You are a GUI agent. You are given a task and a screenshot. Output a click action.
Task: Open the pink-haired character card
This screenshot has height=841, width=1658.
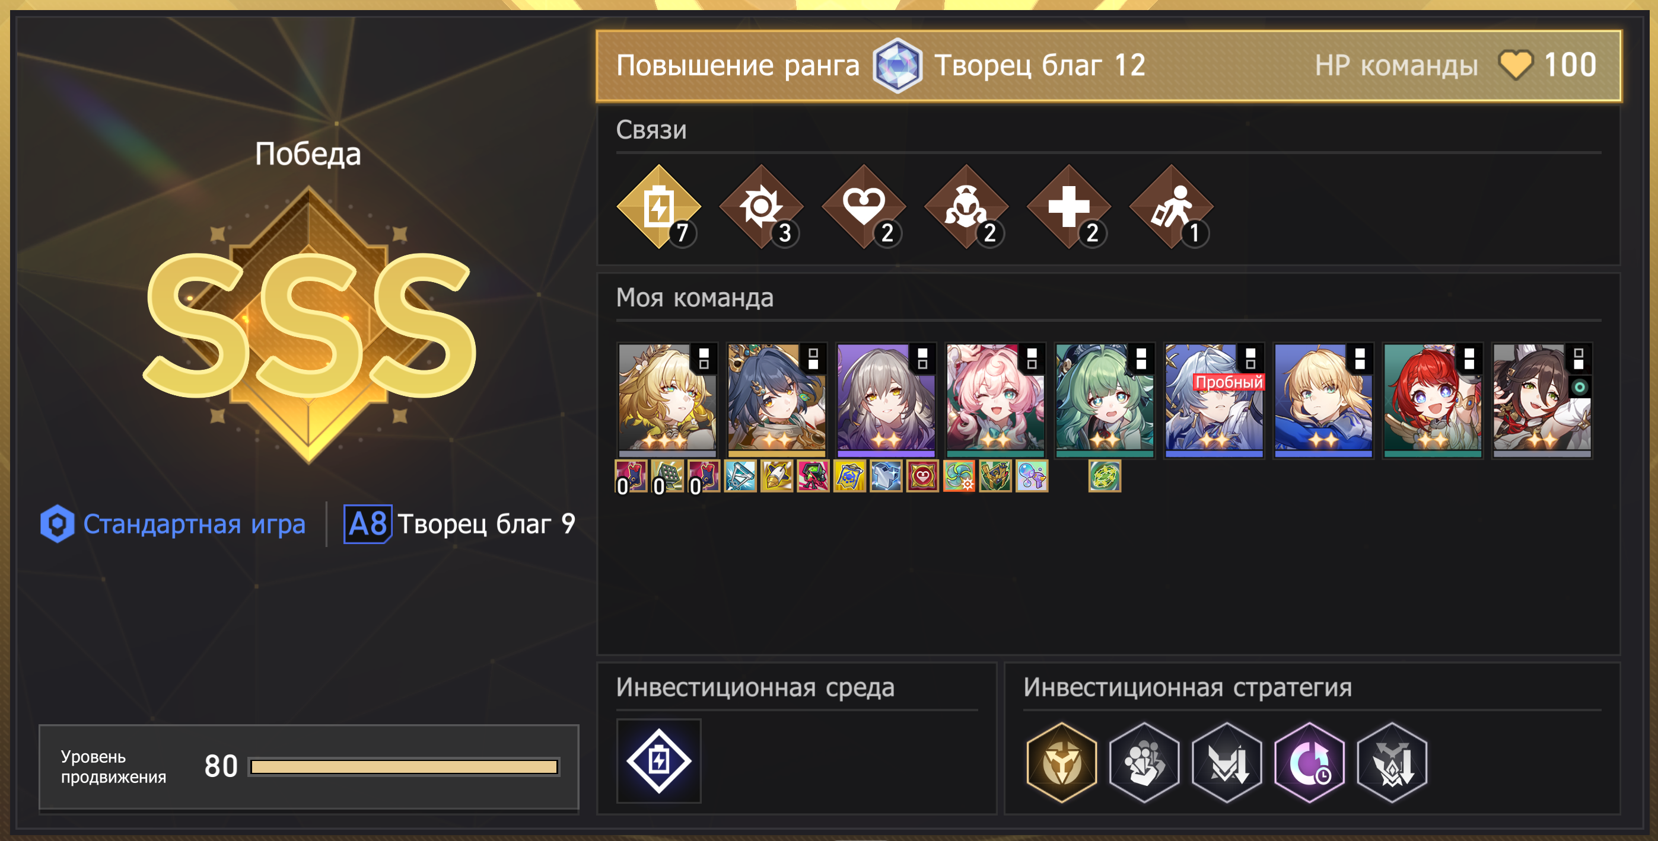[x=995, y=400]
